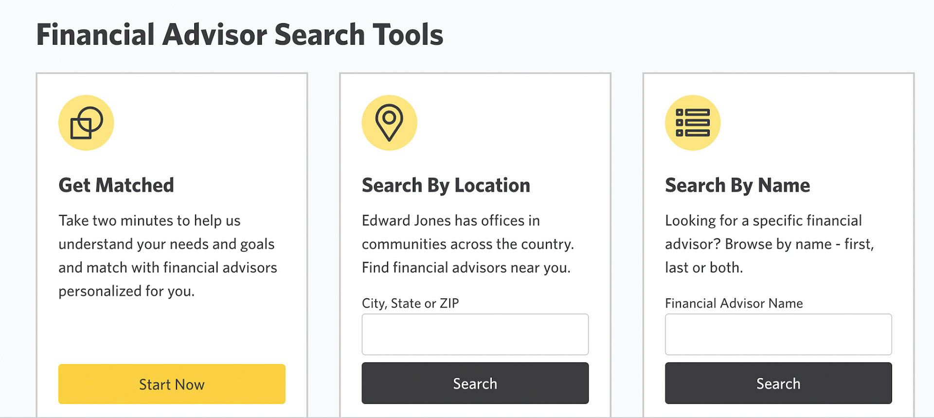The height and width of the screenshot is (418, 934).
Task: Focus the City, State or ZIP field
Action: click(x=475, y=334)
